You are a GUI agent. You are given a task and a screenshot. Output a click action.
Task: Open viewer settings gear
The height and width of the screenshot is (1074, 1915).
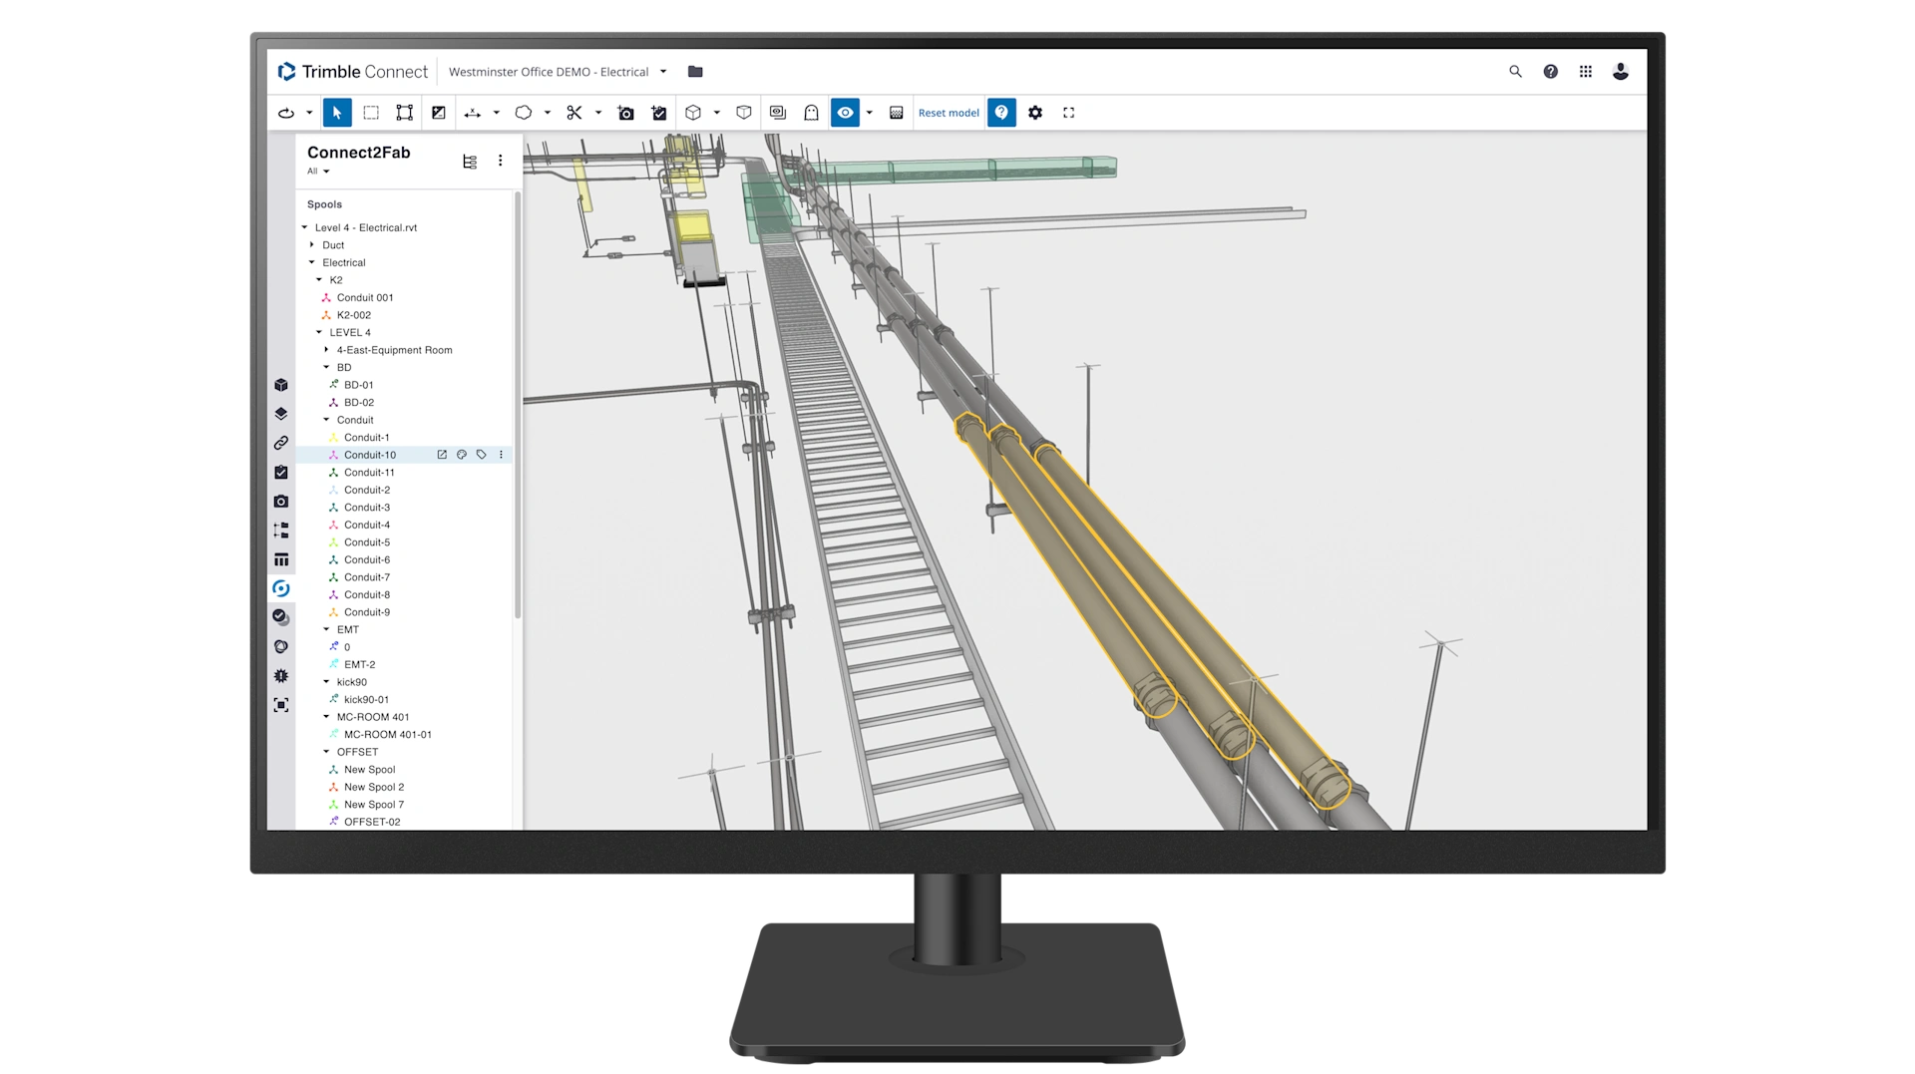pos(1035,113)
